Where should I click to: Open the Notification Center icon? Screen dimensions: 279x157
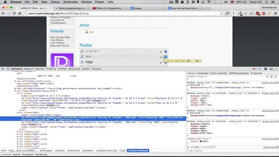click(x=273, y=2)
